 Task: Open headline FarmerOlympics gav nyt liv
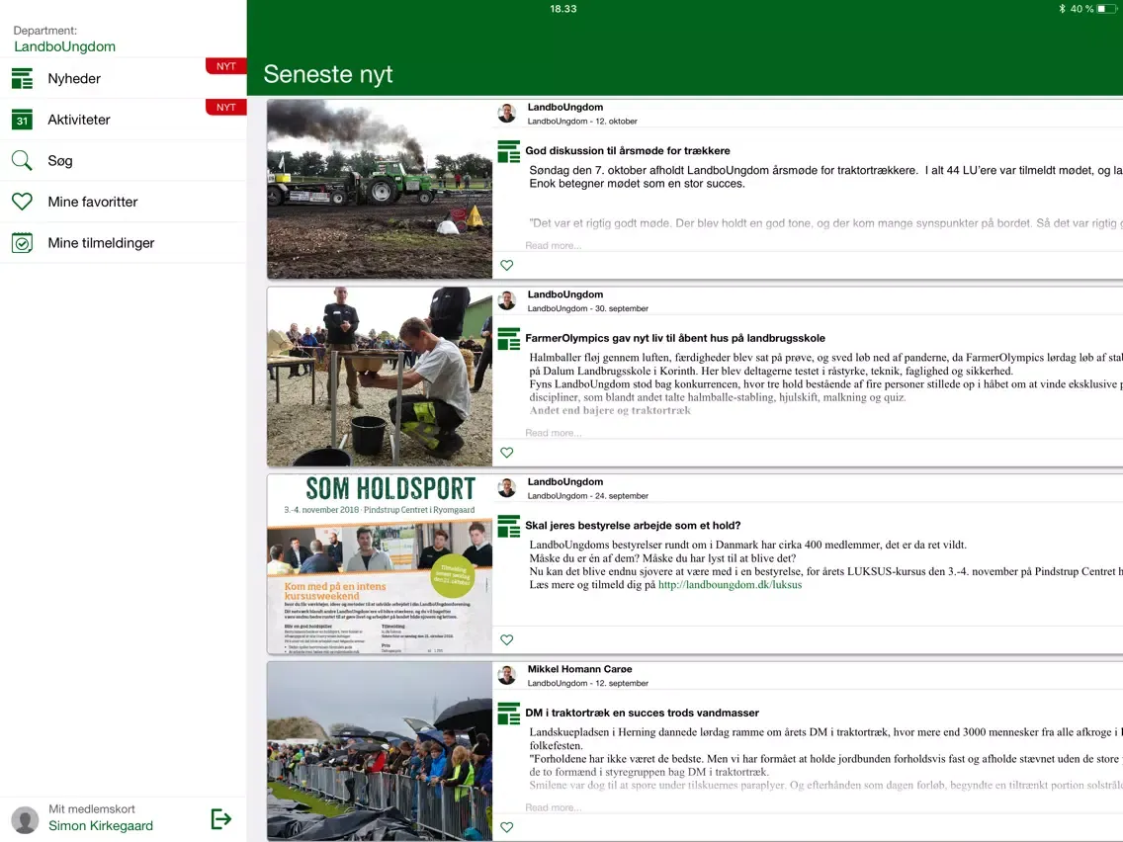click(x=674, y=339)
